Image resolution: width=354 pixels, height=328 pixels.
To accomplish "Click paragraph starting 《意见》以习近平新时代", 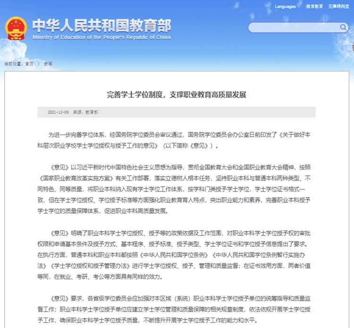I will coord(174,189).
